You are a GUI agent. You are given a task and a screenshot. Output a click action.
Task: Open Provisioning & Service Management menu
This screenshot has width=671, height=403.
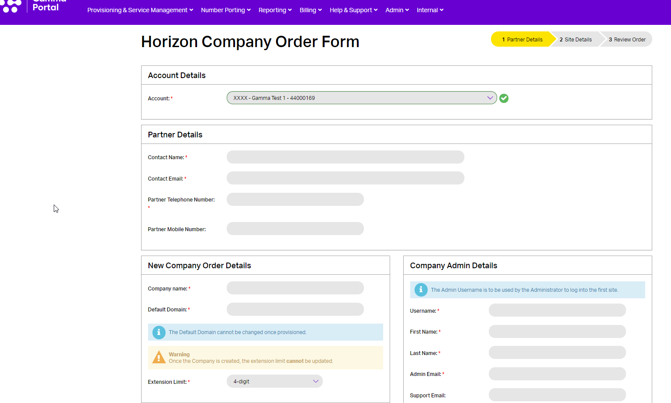140,10
